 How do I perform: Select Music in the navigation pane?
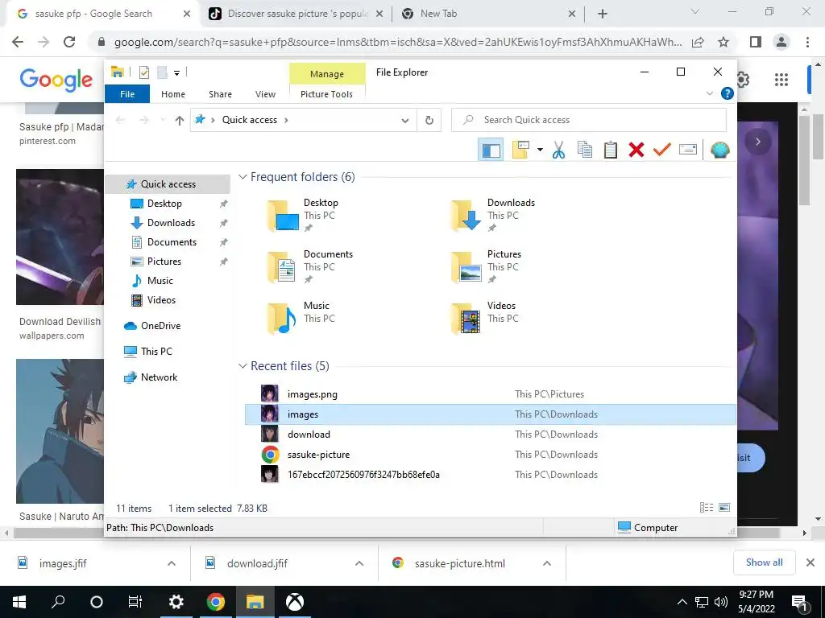point(160,281)
